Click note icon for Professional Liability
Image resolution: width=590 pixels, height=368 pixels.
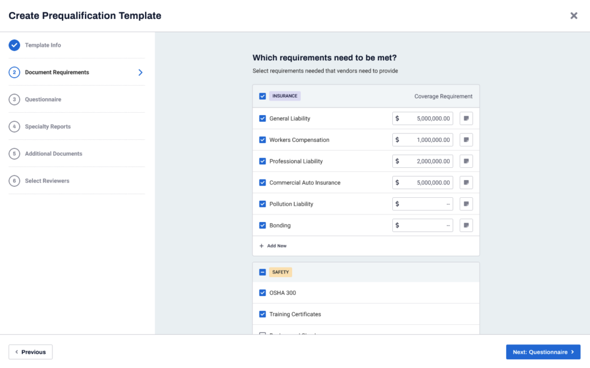[466, 161]
